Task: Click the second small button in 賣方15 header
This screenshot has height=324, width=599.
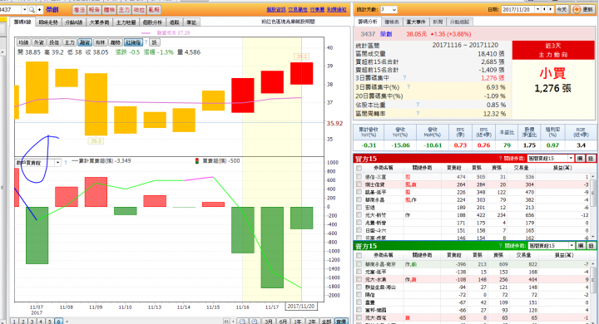Action: (591, 246)
